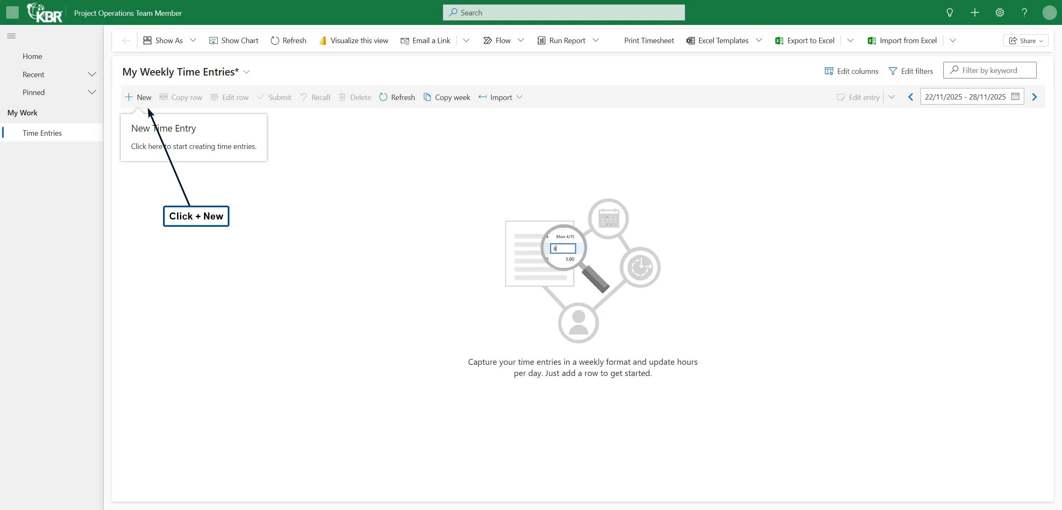Go to Home in left navigation
1062x510 pixels.
pyautogui.click(x=32, y=56)
